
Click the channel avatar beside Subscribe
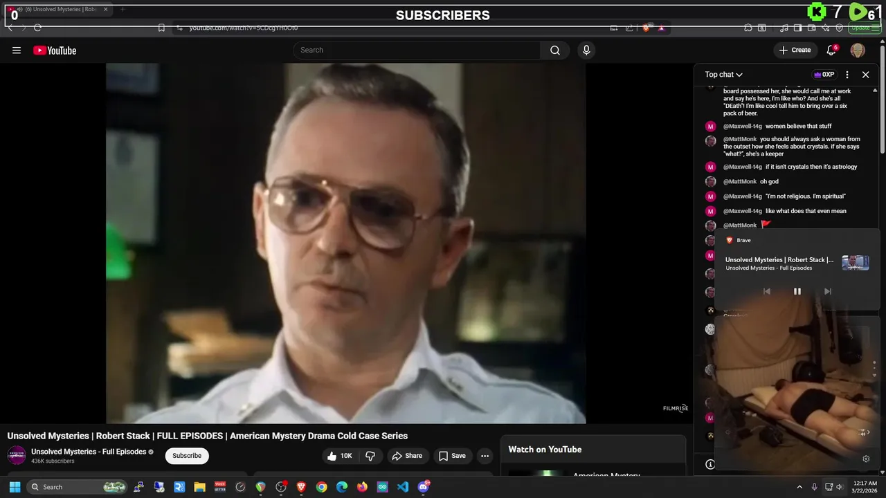17,456
